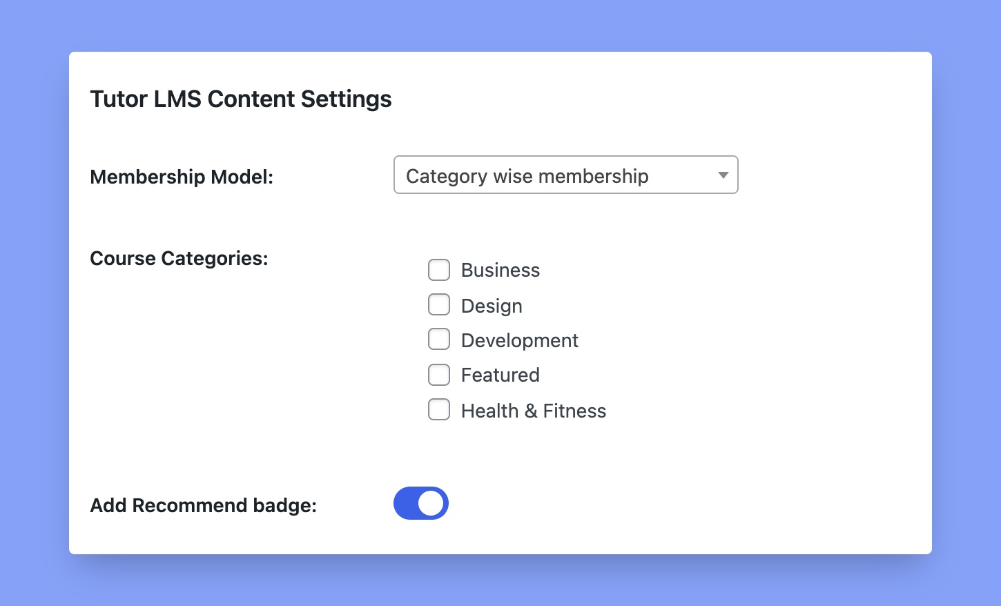Click the 'Health & Fitness' label text
The width and height of the screenshot is (1001, 606).
coord(534,411)
